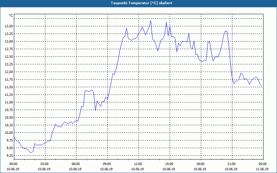The height and width of the screenshot is (173, 277).
Task: Click the 06:00 time label
Action: pyautogui.click(x=76, y=164)
